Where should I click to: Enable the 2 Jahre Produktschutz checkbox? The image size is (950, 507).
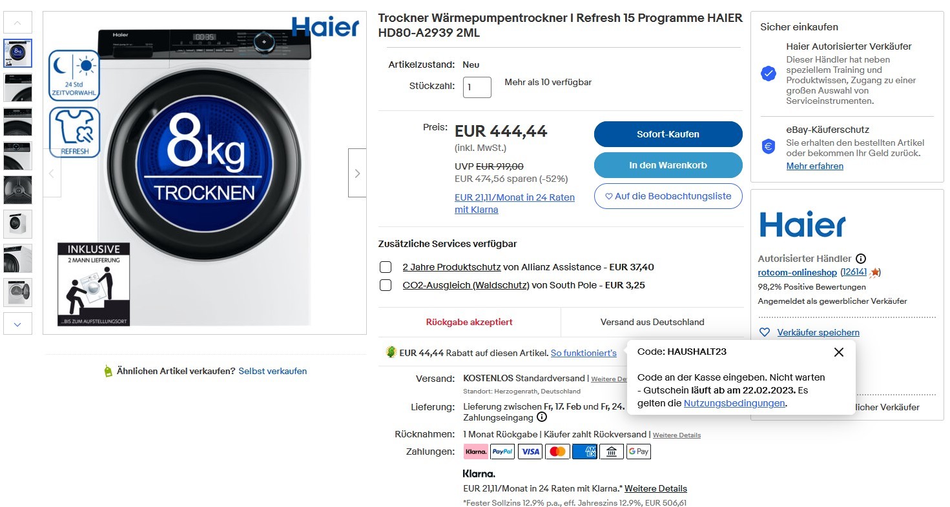point(386,267)
